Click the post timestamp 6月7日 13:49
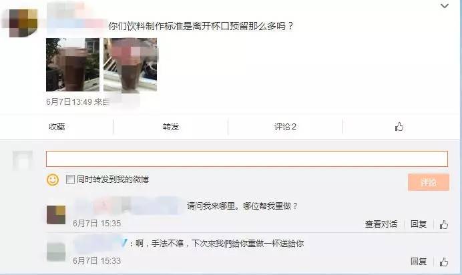 pos(69,102)
